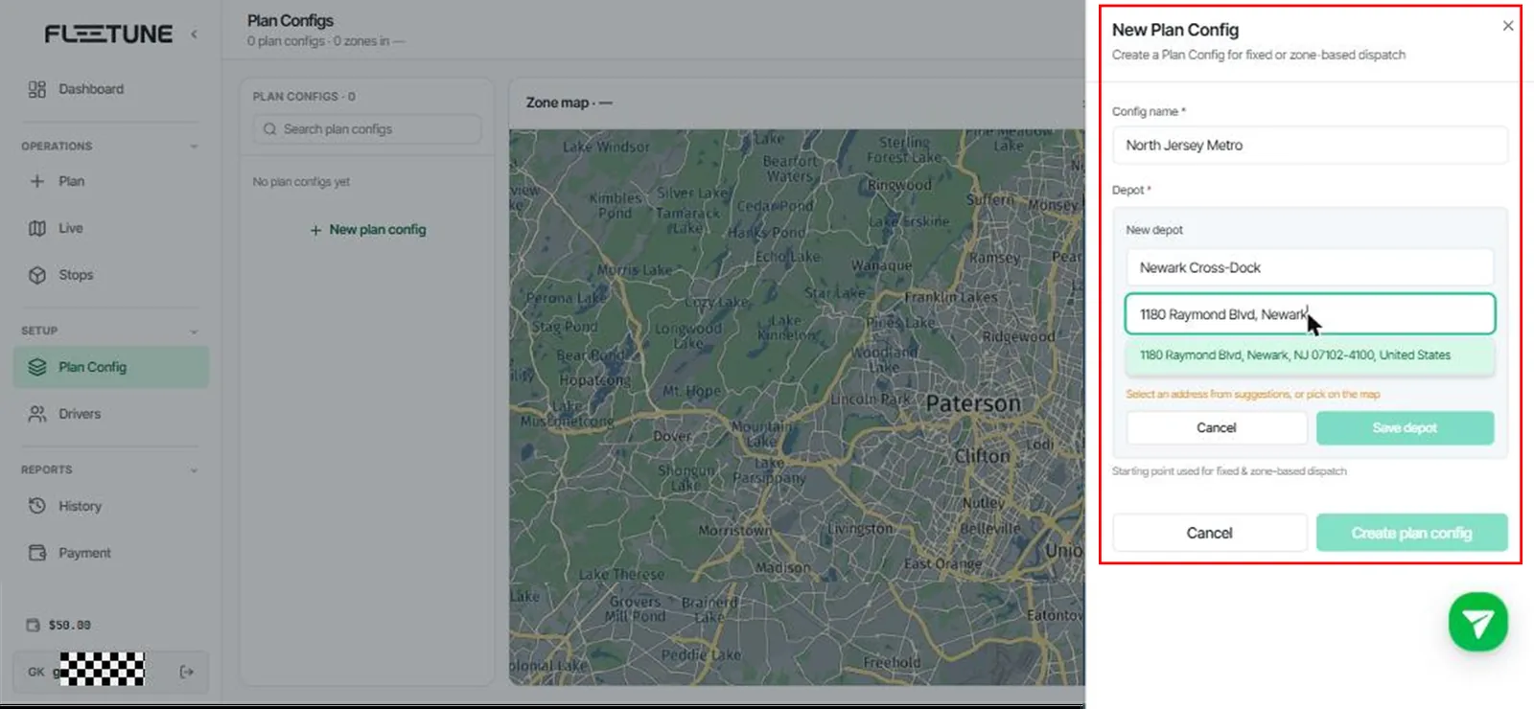
Task: Click the Payment wallet icon
Action: coord(37,553)
